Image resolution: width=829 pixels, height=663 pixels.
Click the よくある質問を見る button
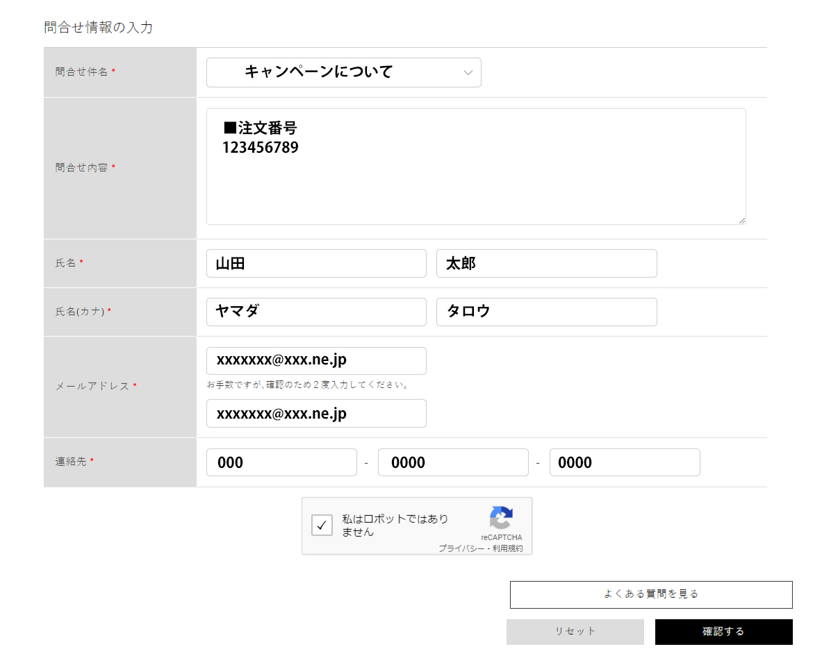(652, 595)
